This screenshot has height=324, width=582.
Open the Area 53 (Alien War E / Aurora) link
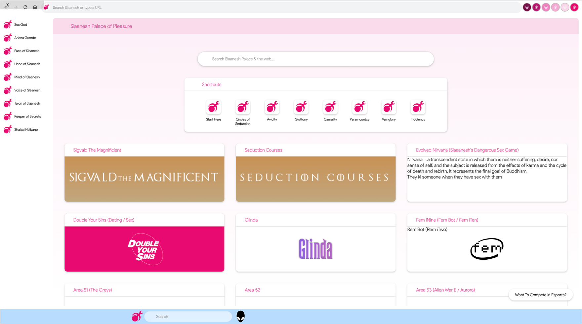445,290
